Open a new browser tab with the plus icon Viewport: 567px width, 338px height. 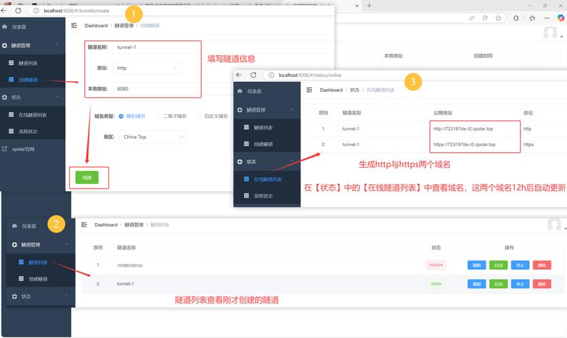click(x=369, y=5)
